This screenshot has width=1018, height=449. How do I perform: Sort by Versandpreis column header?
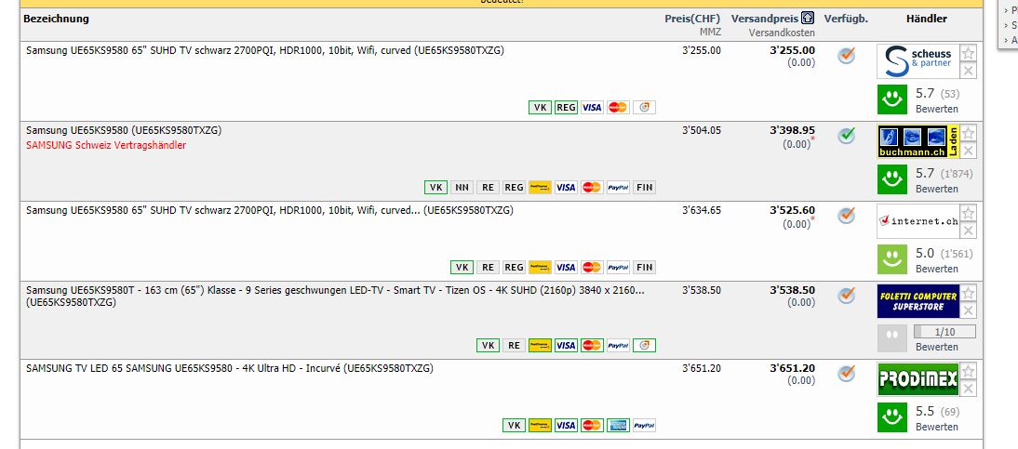765,19
